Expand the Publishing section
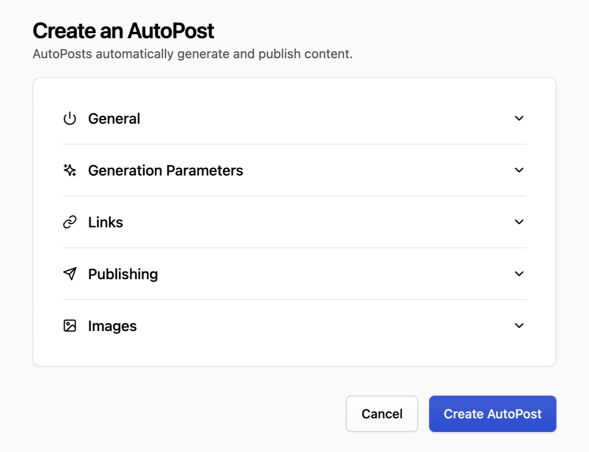 coord(519,274)
